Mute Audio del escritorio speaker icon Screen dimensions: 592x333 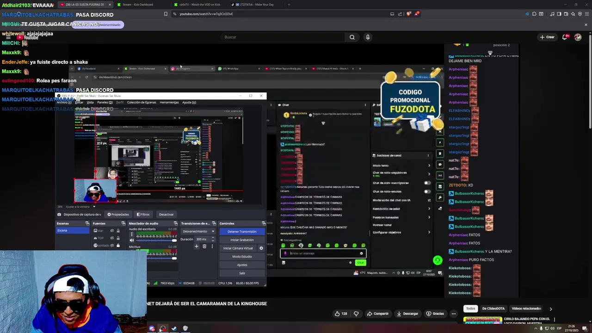pos(132,240)
